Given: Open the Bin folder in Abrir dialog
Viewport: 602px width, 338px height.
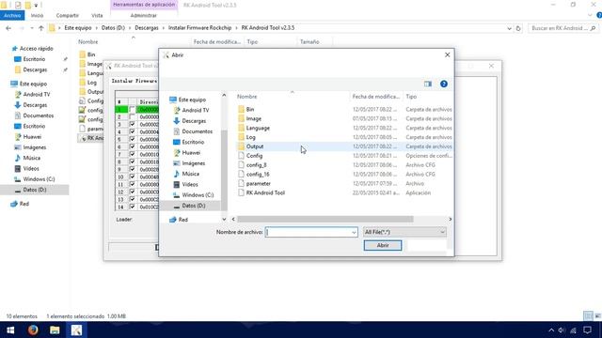Looking at the screenshot, I should [x=249, y=110].
